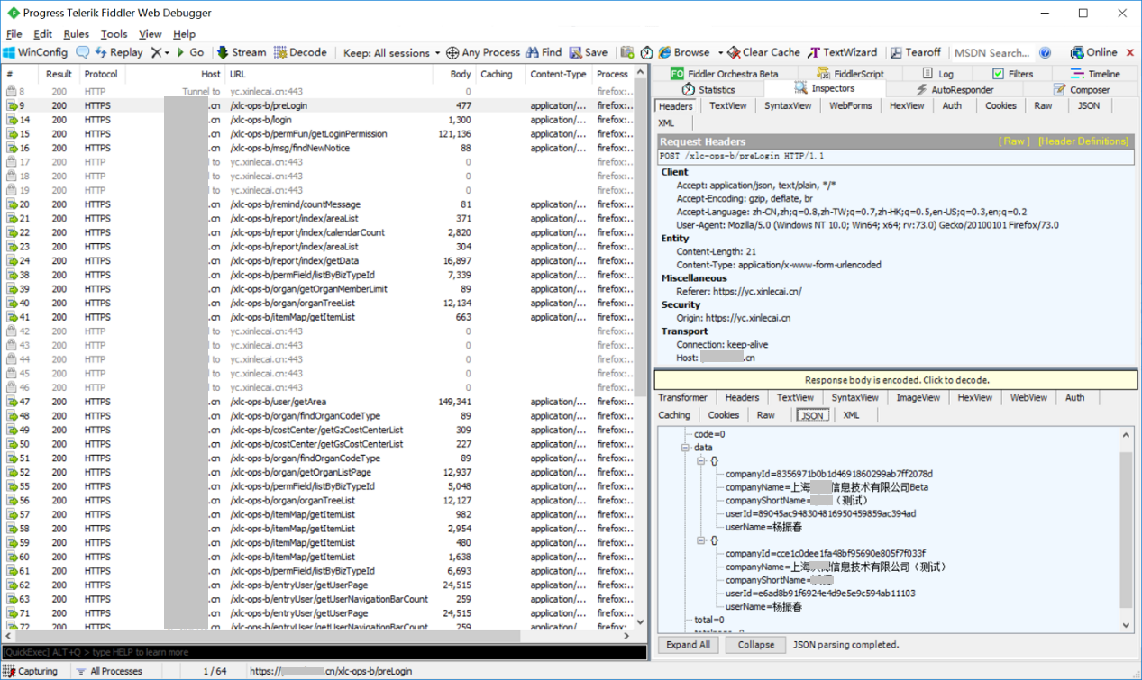
Task: Click the Collapse button
Action: click(755, 645)
